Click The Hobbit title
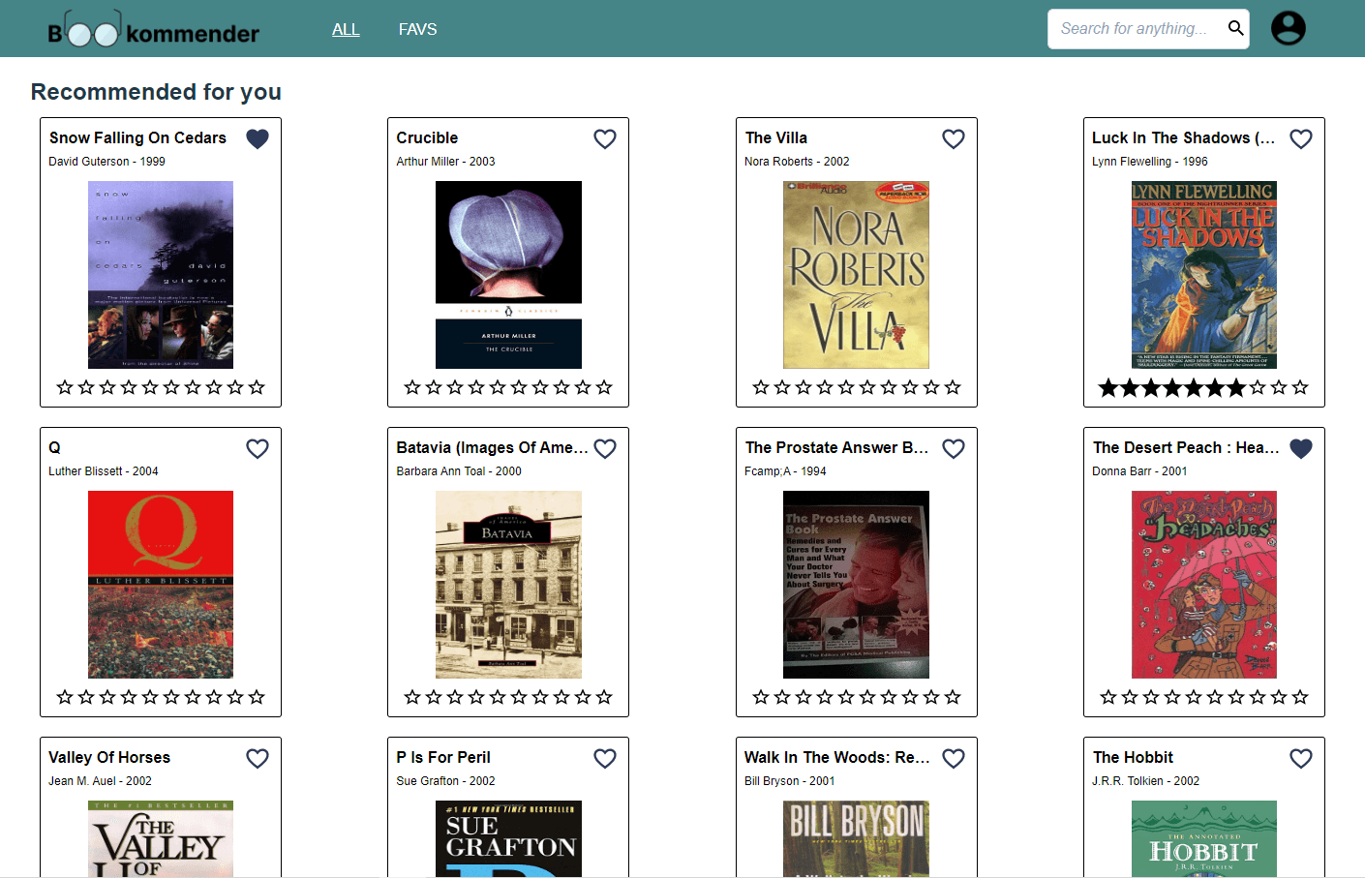The image size is (1365, 878). click(1133, 757)
